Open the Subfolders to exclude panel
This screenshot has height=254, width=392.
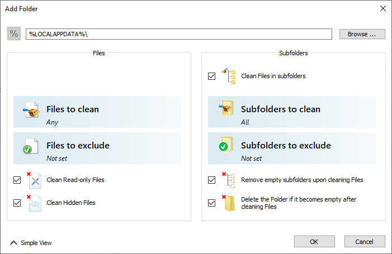[292, 148]
